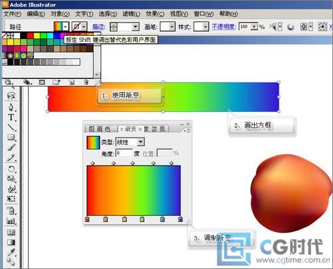Select the Paintbrush tool
The height and width of the screenshot is (269, 333).
11,147
